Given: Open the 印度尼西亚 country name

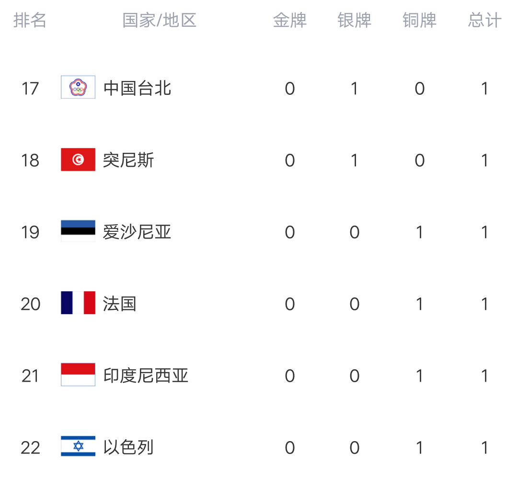Looking at the screenshot, I should [x=145, y=376].
